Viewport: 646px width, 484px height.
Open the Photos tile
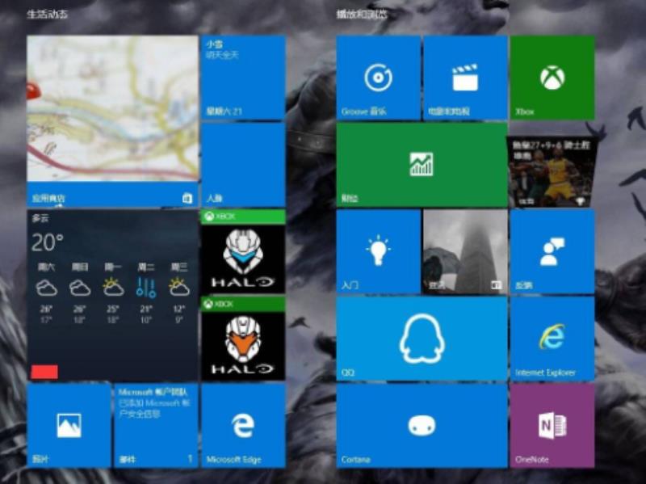(x=69, y=426)
